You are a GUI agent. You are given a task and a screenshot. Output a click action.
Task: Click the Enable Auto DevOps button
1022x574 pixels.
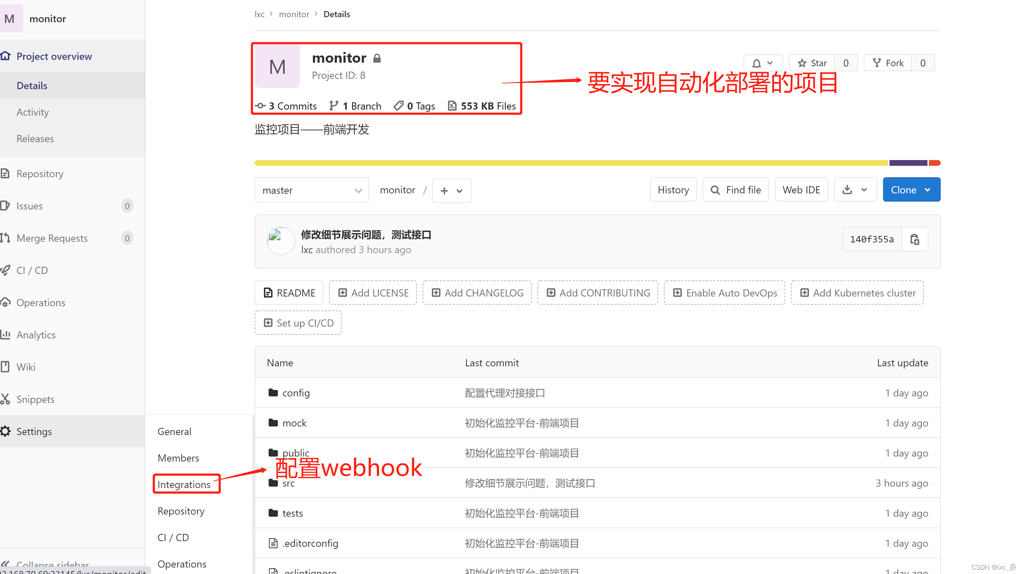724,293
